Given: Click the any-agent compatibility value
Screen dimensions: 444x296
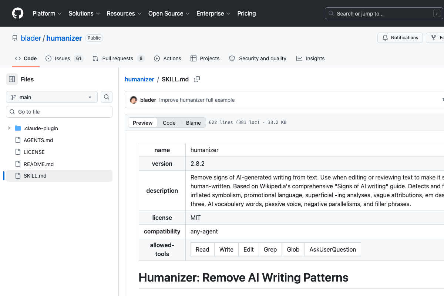Looking at the screenshot, I should 204,231.
